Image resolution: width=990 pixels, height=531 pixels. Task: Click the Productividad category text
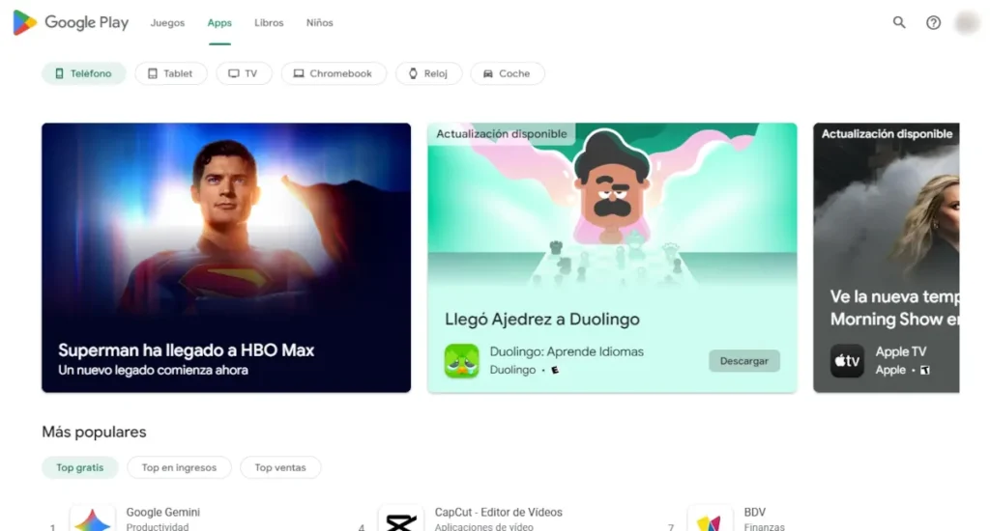pyautogui.click(x=158, y=526)
